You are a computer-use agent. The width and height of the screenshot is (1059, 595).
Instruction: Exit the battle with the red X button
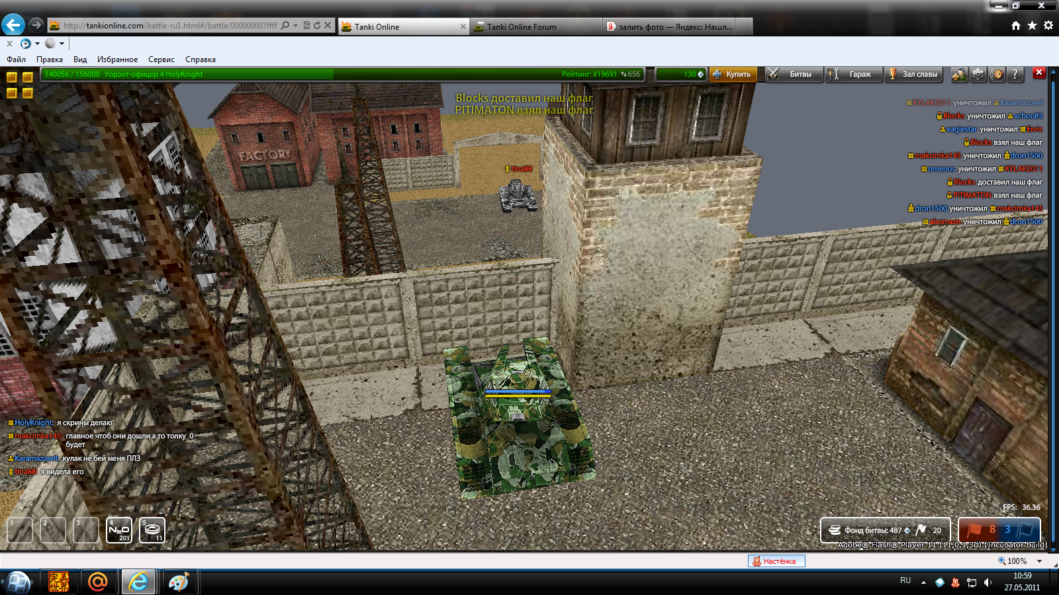[x=1039, y=73]
